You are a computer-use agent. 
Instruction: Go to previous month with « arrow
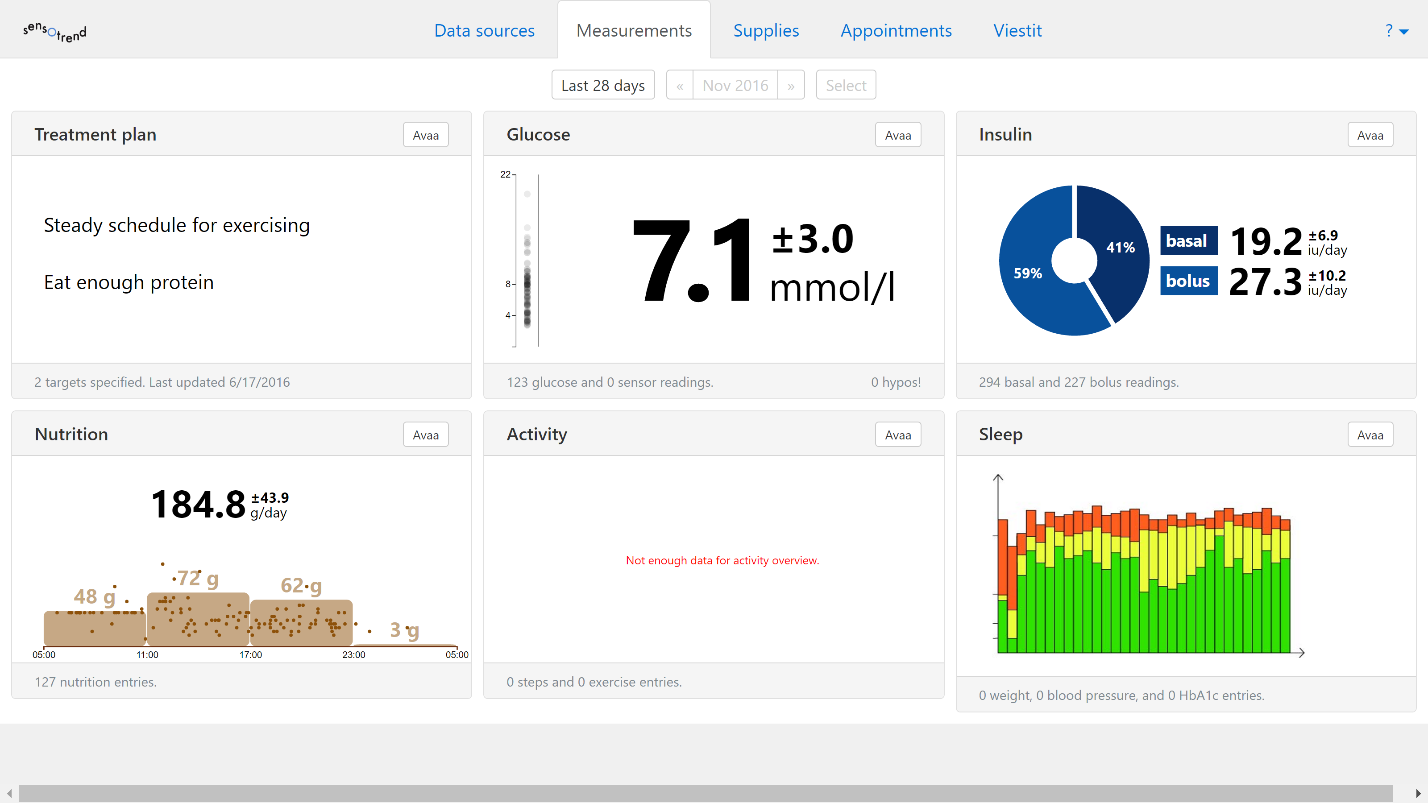680,85
